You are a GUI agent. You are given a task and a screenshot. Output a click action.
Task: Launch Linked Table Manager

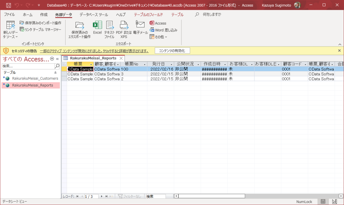(x=40, y=29)
